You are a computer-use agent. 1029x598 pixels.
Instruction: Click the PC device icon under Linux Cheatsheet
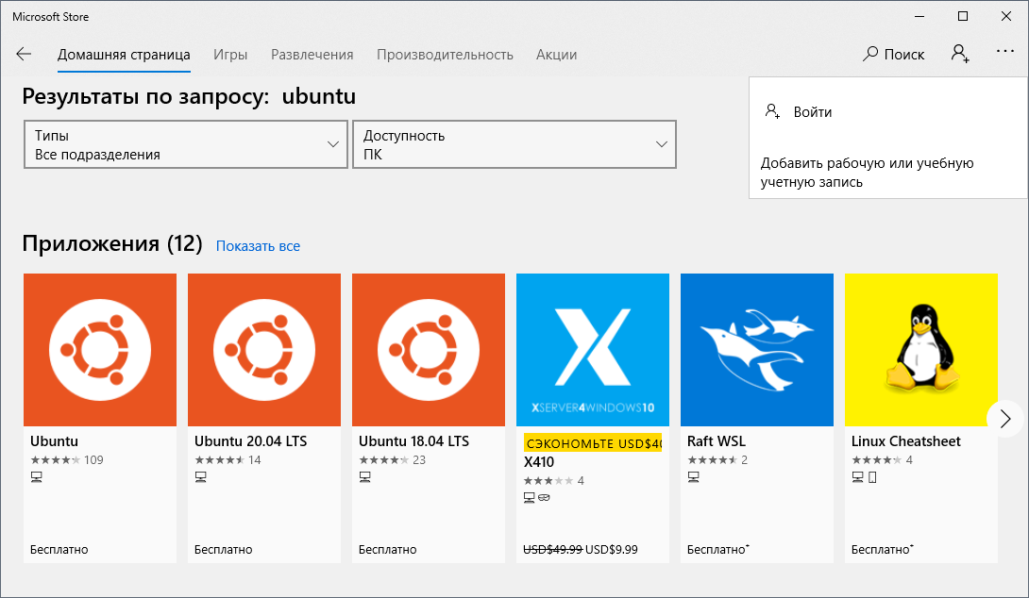(858, 477)
